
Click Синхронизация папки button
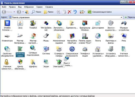click(100, 12)
